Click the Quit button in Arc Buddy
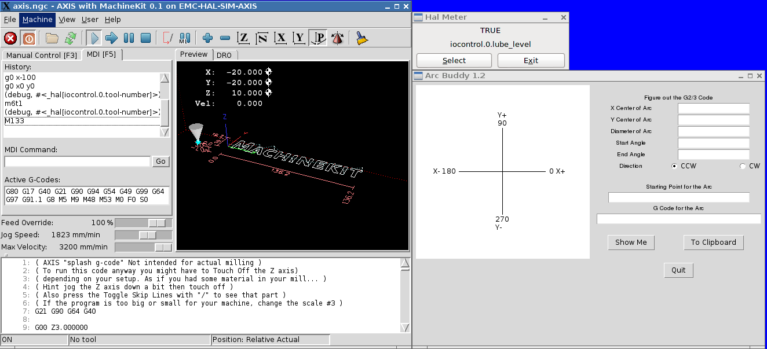 coord(678,270)
